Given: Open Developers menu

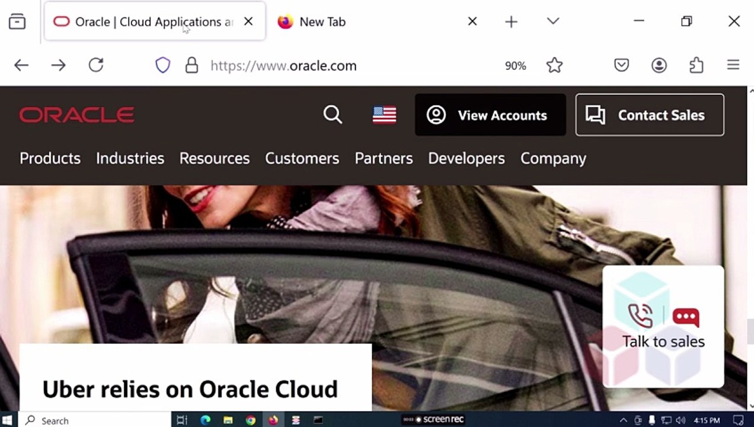Looking at the screenshot, I should 467,158.
